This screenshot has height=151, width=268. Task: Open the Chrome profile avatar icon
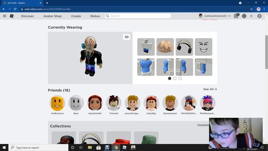(x=258, y=9)
